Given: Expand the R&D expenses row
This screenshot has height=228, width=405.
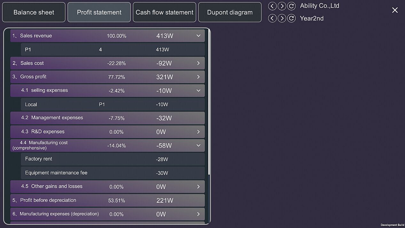Looking at the screenshot, I should (199, 132).
